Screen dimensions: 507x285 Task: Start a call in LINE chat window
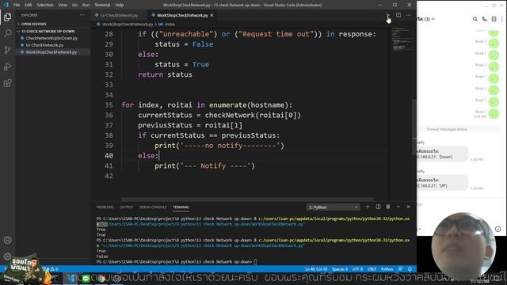(x=484, y=19)
